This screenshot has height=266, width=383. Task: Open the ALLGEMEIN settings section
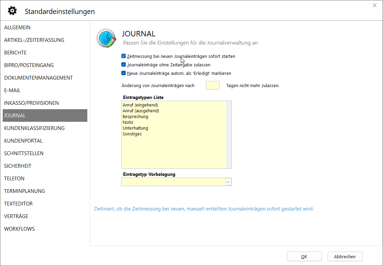[x=17, y=28]
